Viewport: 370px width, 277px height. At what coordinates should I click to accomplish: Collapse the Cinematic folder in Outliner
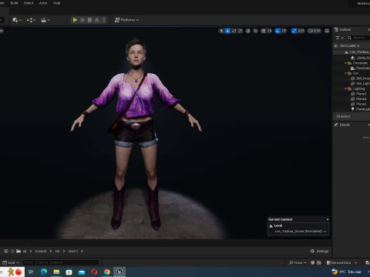coord(345,63)
